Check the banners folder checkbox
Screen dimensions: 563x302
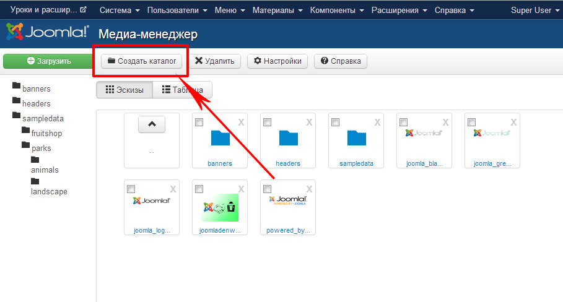coord(199,123)
